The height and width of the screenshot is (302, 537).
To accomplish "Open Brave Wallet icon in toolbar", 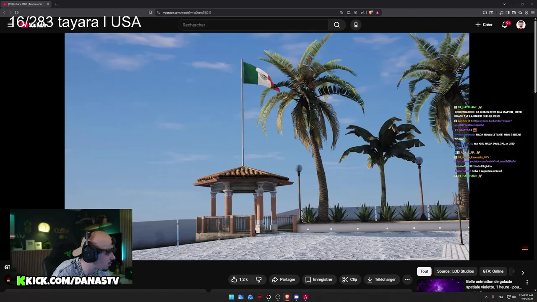I will pyautogui.click(x=514, y=13).
